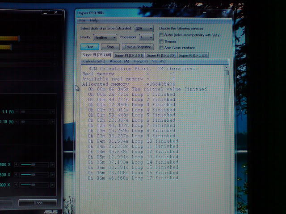Switch to Super PI [CPU #1] tab
This screenshot has height=214, width=286.
click(x=129, y=55)
